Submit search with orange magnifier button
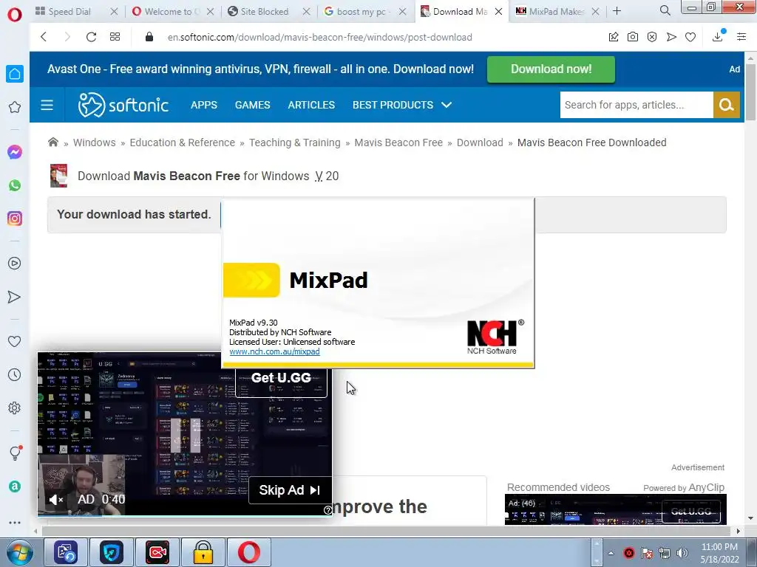 click(726, 105)
